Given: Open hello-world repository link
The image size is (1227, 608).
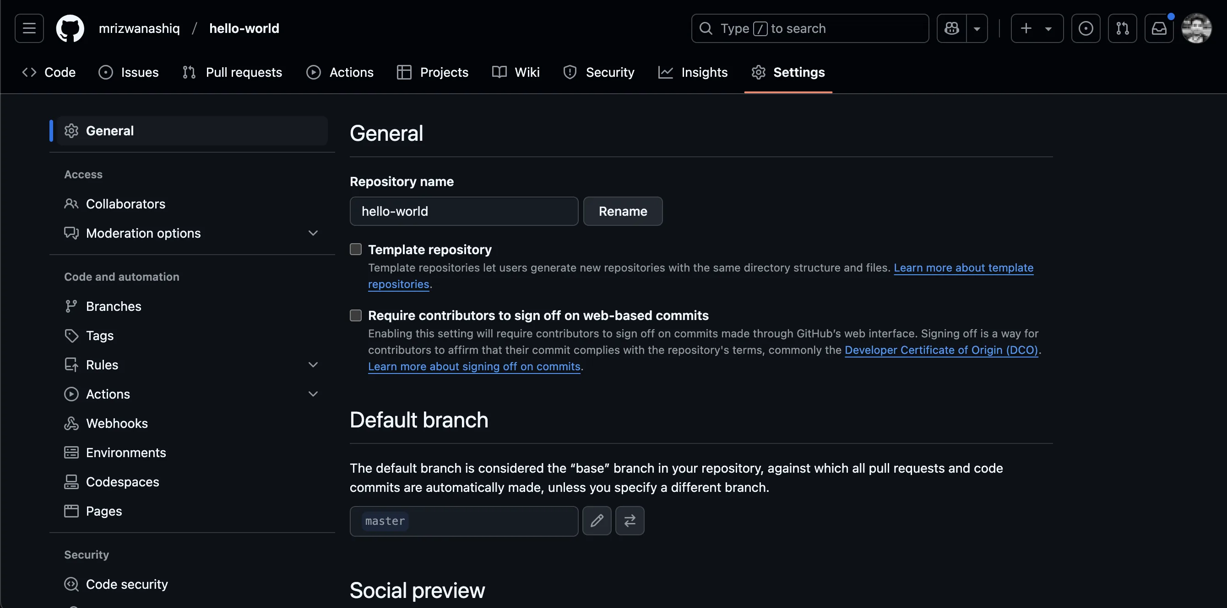Looking at the screenshot, I should pyautogui.click(x=244, y=28).
